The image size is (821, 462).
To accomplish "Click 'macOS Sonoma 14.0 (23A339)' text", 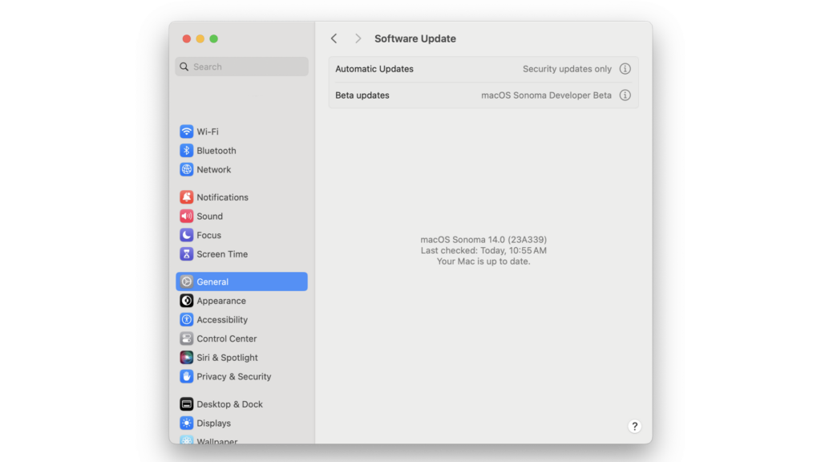I will [x=483, y=239].
